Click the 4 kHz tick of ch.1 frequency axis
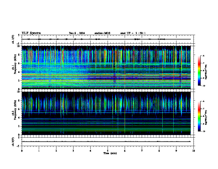 point(19,72)
